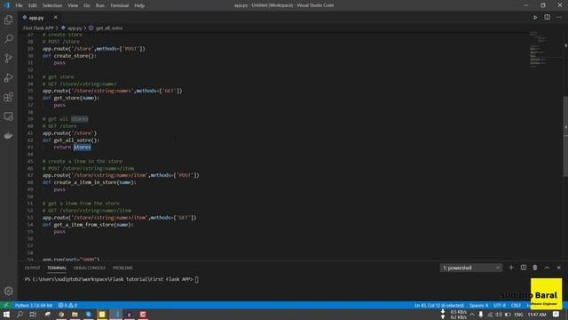The image size is (568, 320).
Task: Select Python 3.7.6 64-bit interpreter in status bar
Action: [x=34, y=305]
